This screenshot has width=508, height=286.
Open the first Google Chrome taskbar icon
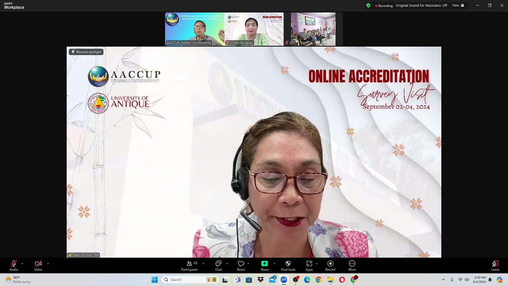coord(319,280)
